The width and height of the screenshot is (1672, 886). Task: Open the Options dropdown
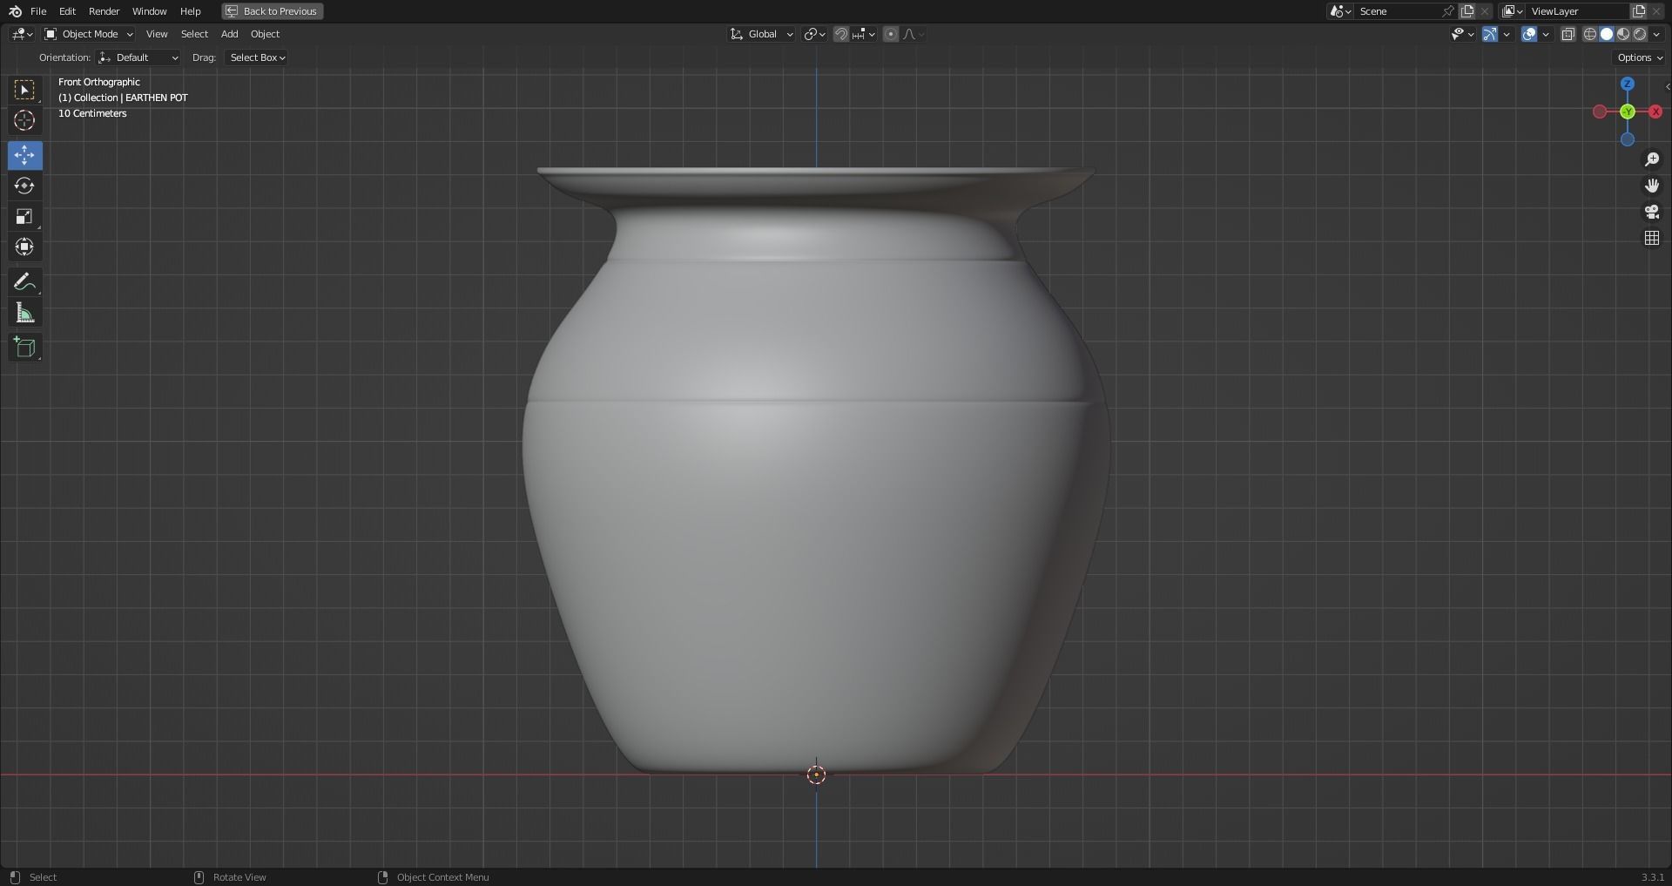tap(1639, 57)
